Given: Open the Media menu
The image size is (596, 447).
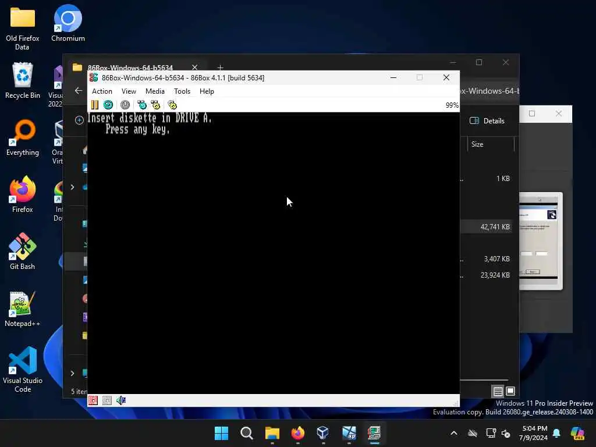Looking at the screenshot, I should click(x=155, y=91).
